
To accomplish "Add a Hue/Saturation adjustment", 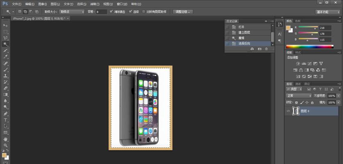I will [295, 70].
